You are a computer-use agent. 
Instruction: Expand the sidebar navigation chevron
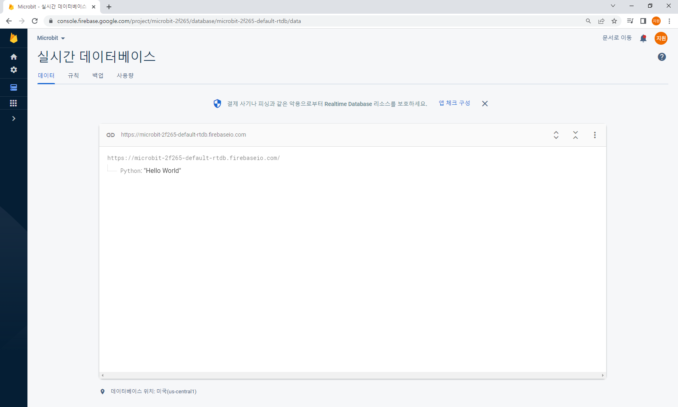pyautogui.click(x=14, y=118)
